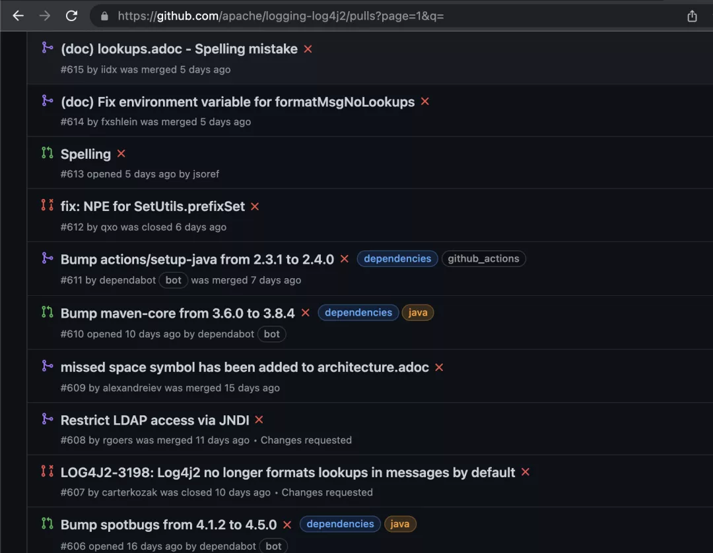Click the open PR icon beside Spelling
This screenshot has height=553, width=713.
pos(47,153)
